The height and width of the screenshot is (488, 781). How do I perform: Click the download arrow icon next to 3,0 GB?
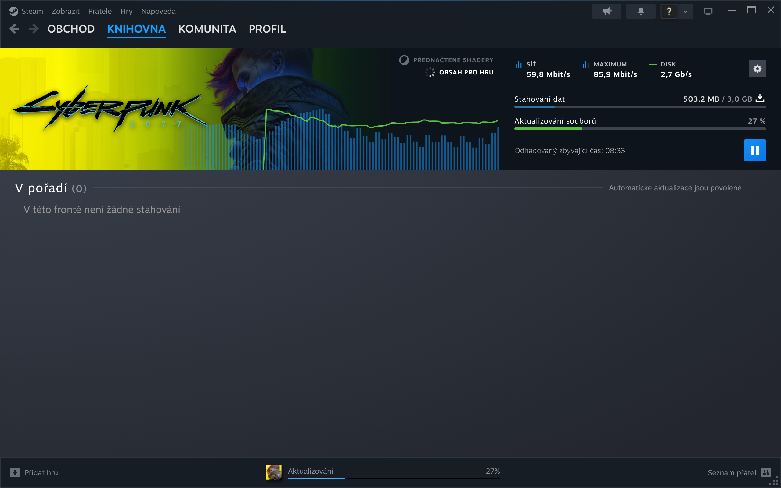click(x=760, y=98)
